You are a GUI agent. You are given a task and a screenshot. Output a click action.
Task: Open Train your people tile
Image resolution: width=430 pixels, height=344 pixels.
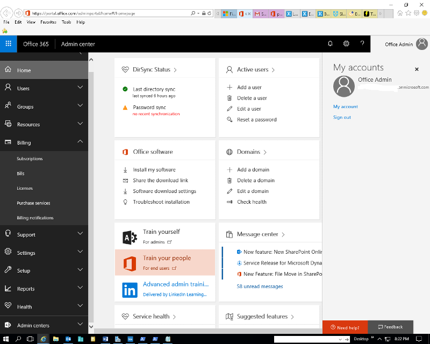tap(165, 262)
